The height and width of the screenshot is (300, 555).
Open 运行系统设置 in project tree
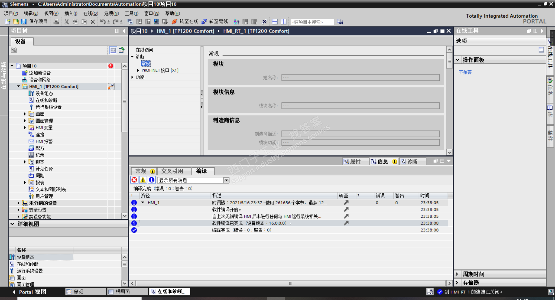(x=48, y=107)
